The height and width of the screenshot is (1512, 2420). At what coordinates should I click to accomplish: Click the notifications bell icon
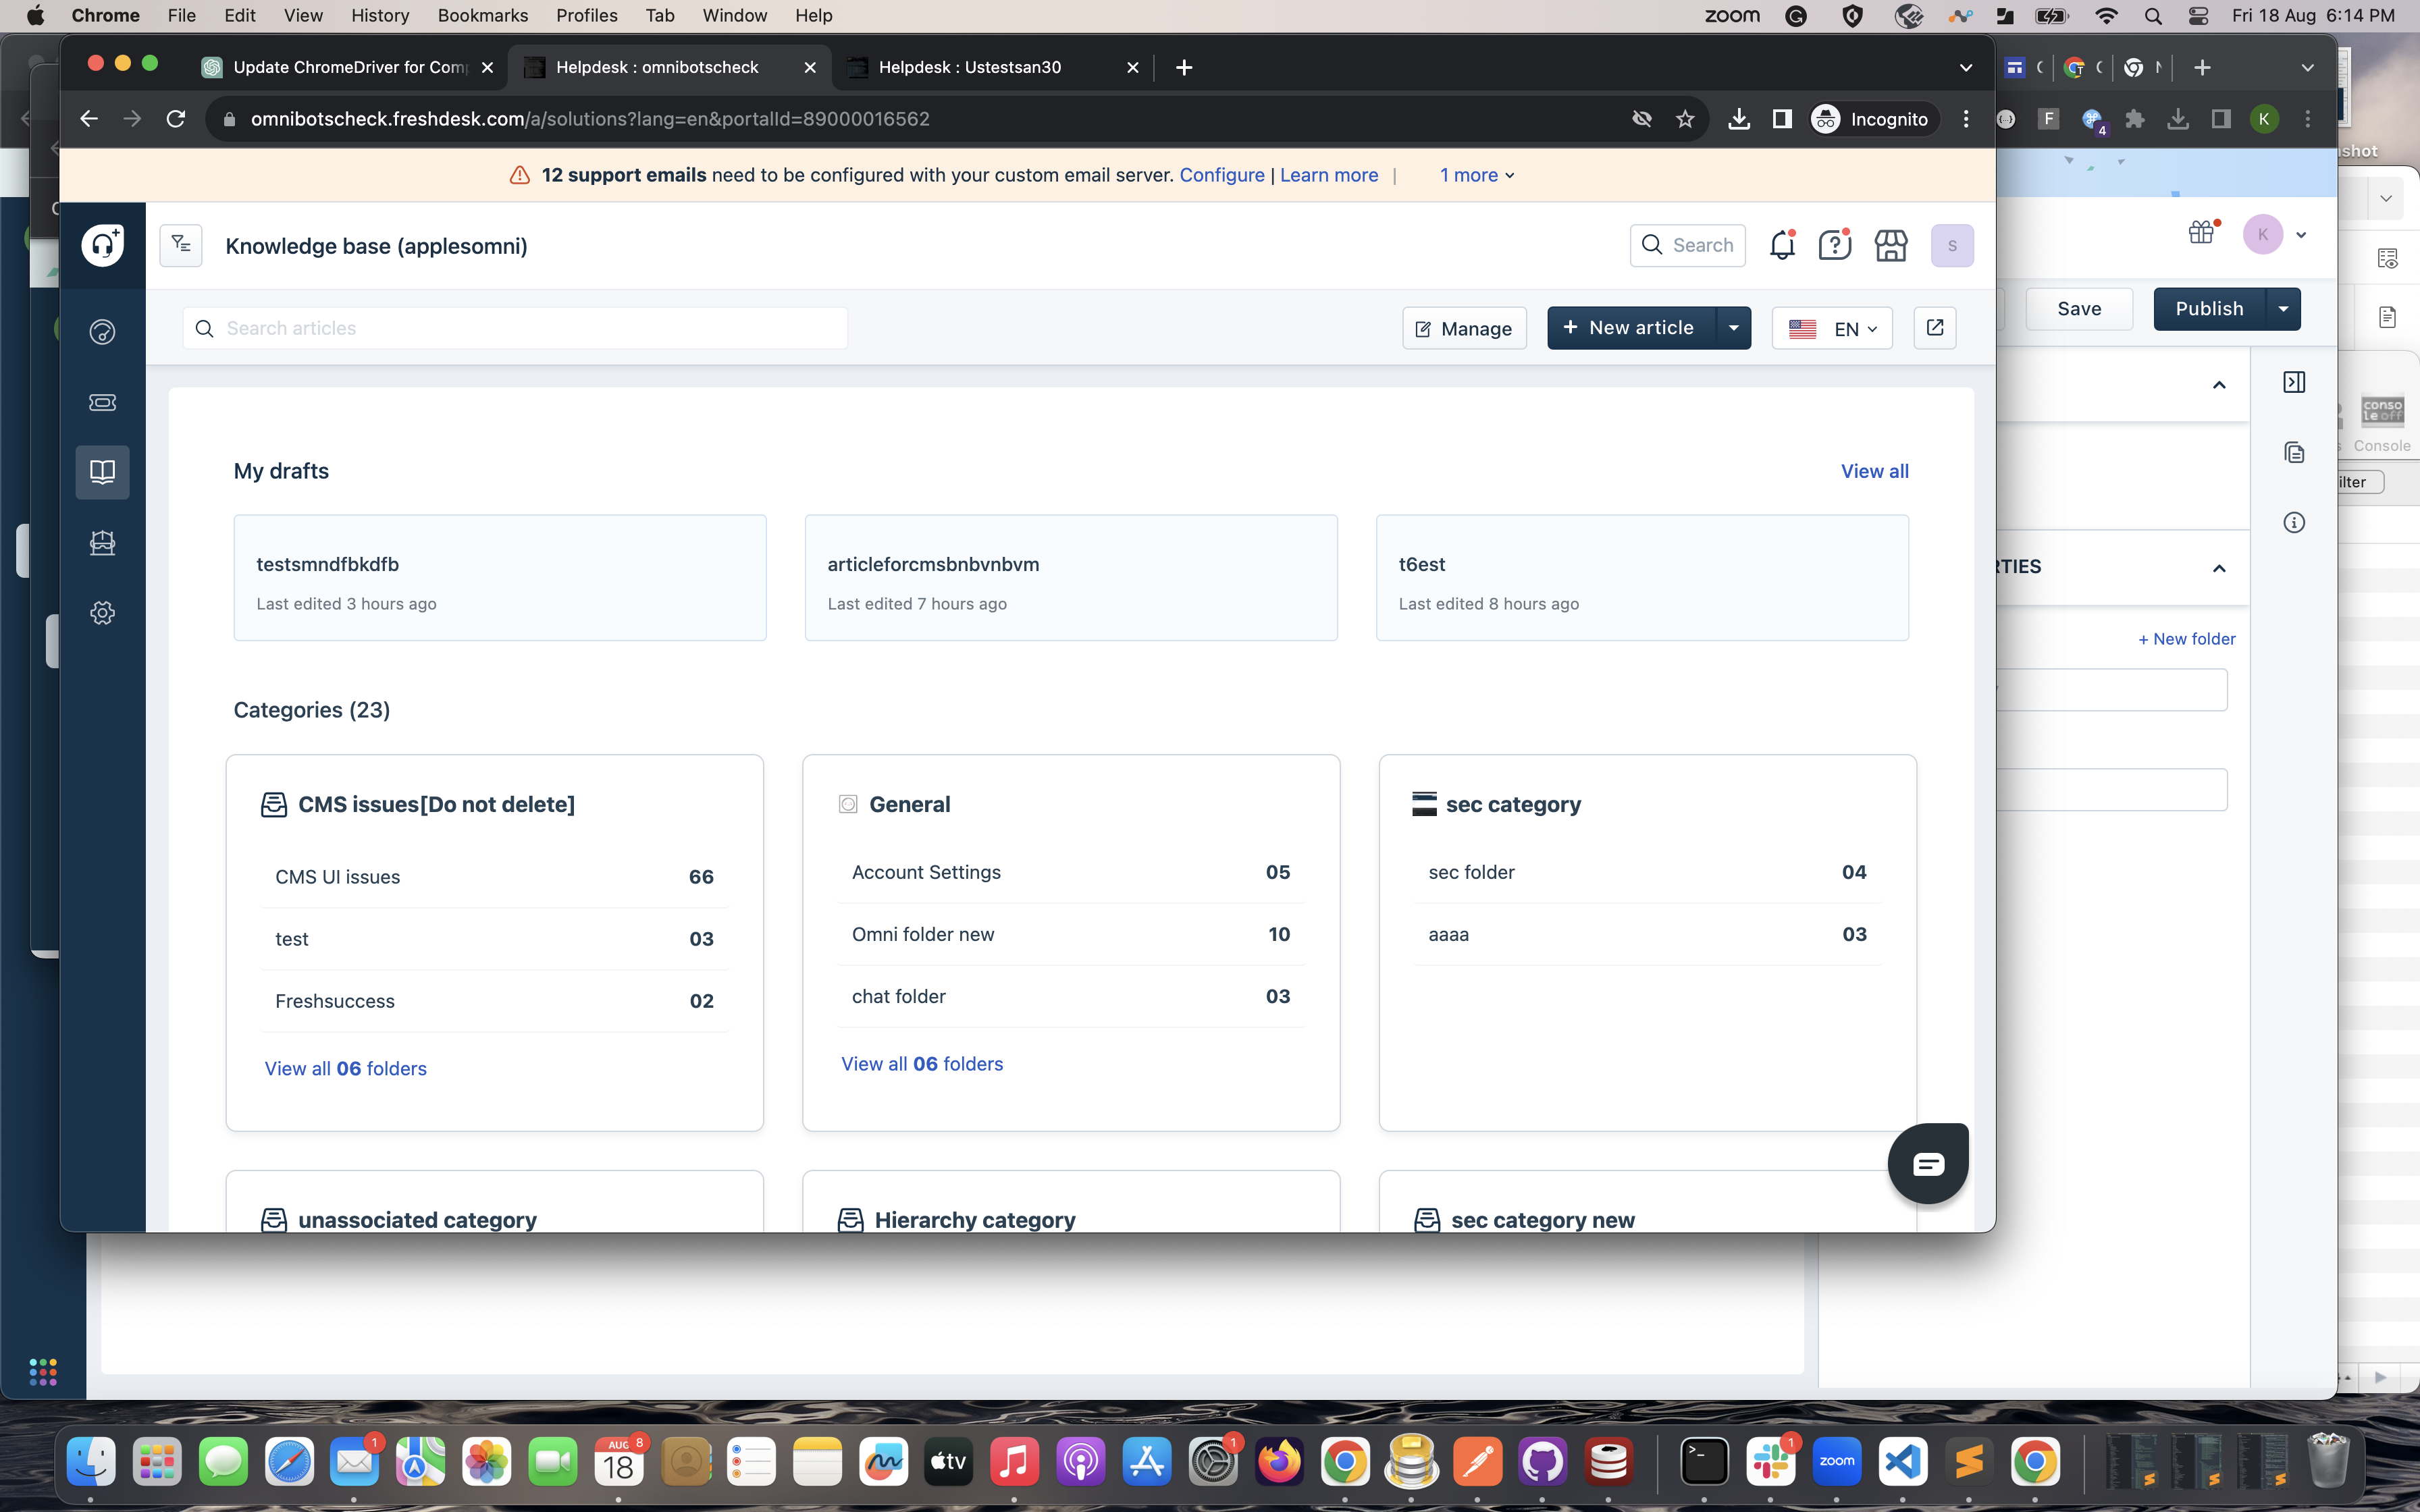coord(1782,246)
